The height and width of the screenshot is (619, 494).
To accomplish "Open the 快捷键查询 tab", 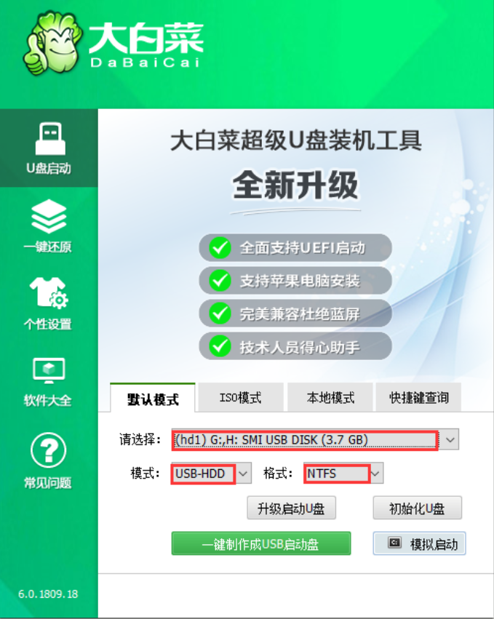I will point(418,397).
